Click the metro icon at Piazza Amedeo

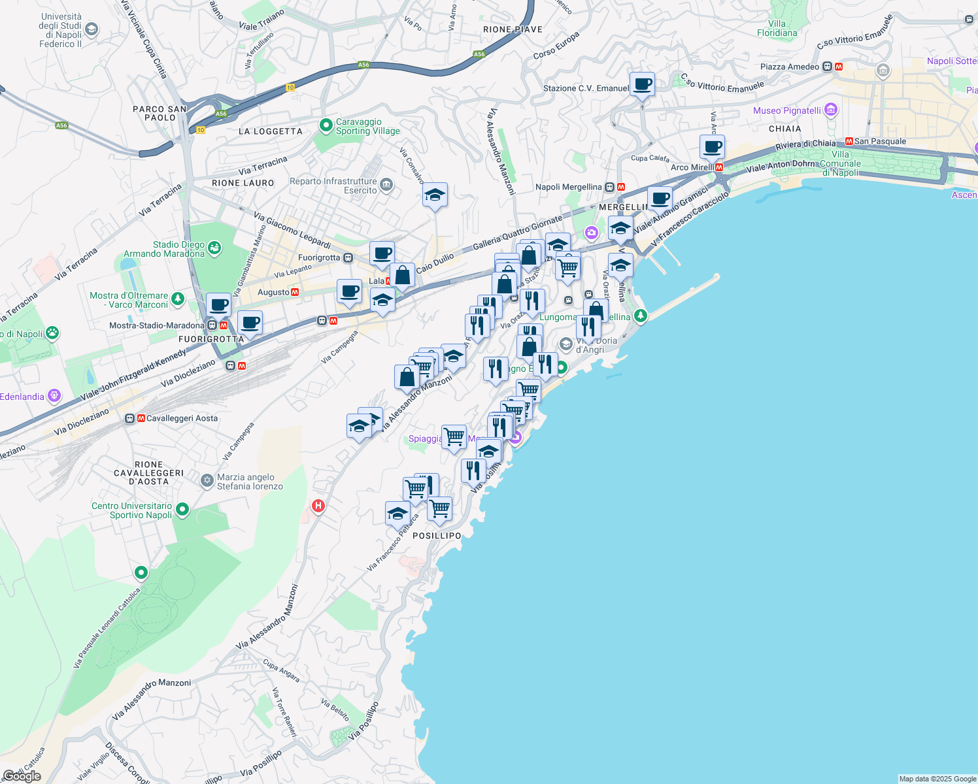tap(839, 66)
